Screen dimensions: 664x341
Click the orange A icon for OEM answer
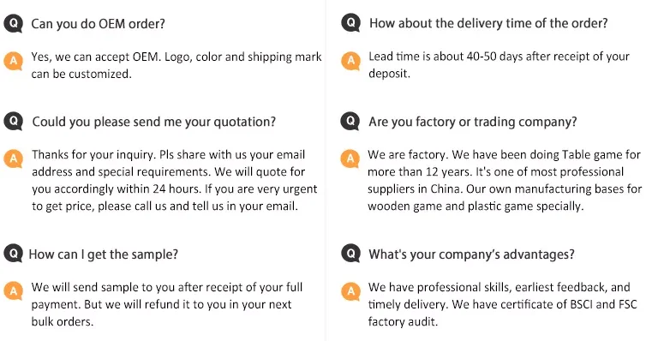(13, 62)
